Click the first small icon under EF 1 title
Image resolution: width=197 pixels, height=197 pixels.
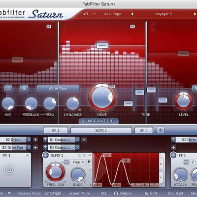pos(186,162)
